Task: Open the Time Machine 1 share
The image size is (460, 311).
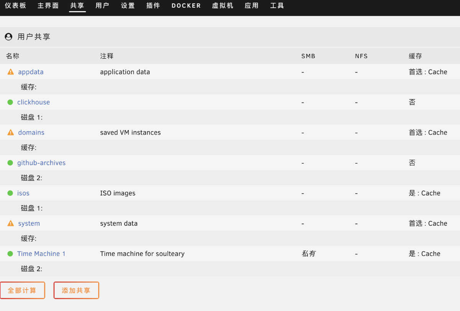Action: pos(41,254)
